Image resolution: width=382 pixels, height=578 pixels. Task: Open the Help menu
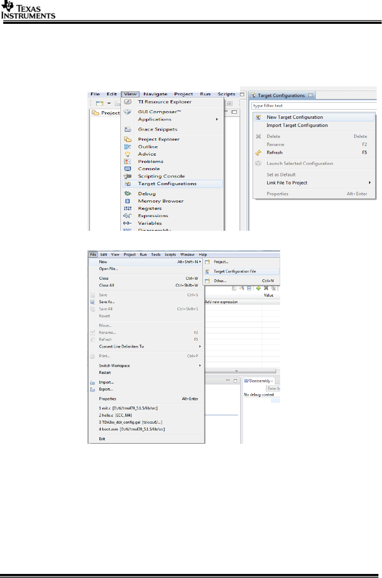pos(203,255)
